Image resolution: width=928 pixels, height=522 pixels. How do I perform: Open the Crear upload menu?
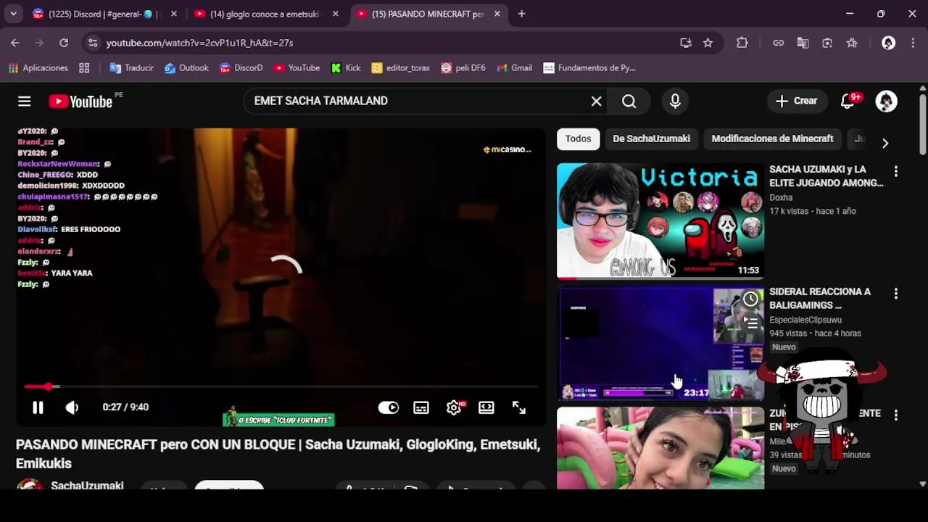pos(796,101)
